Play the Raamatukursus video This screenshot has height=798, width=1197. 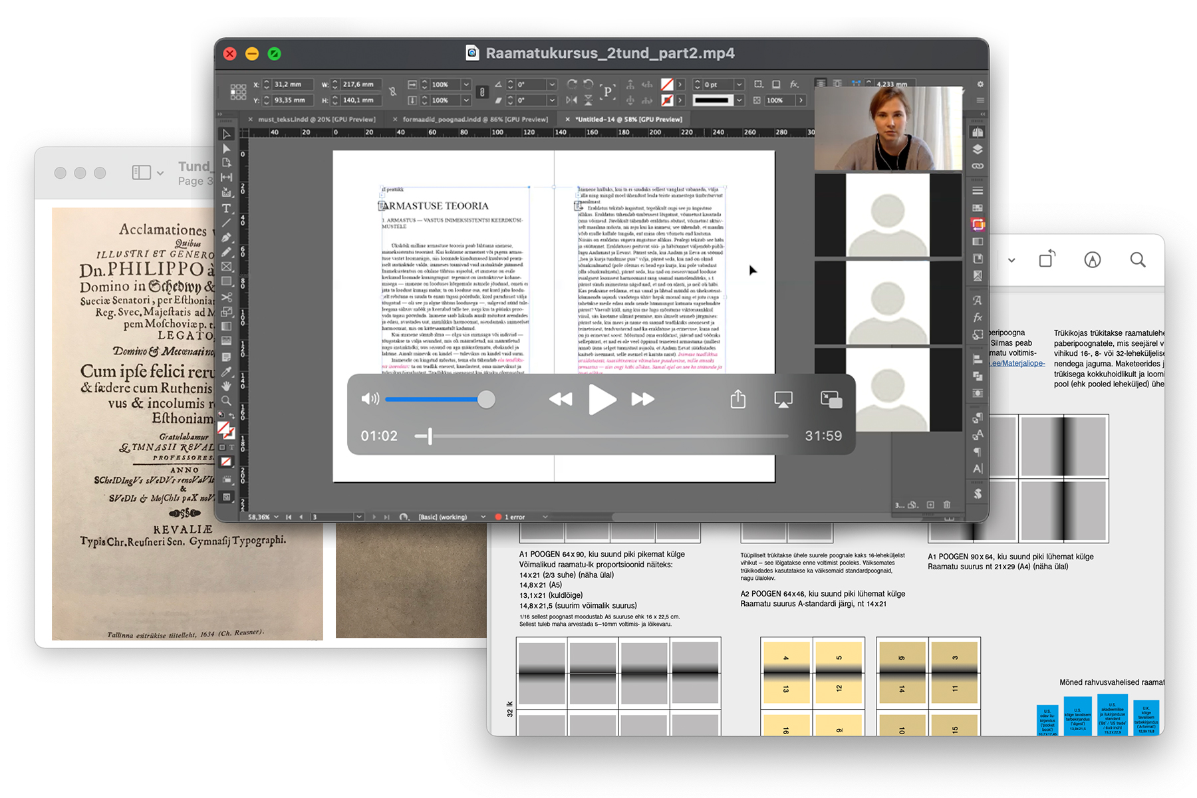click(602, 400)
